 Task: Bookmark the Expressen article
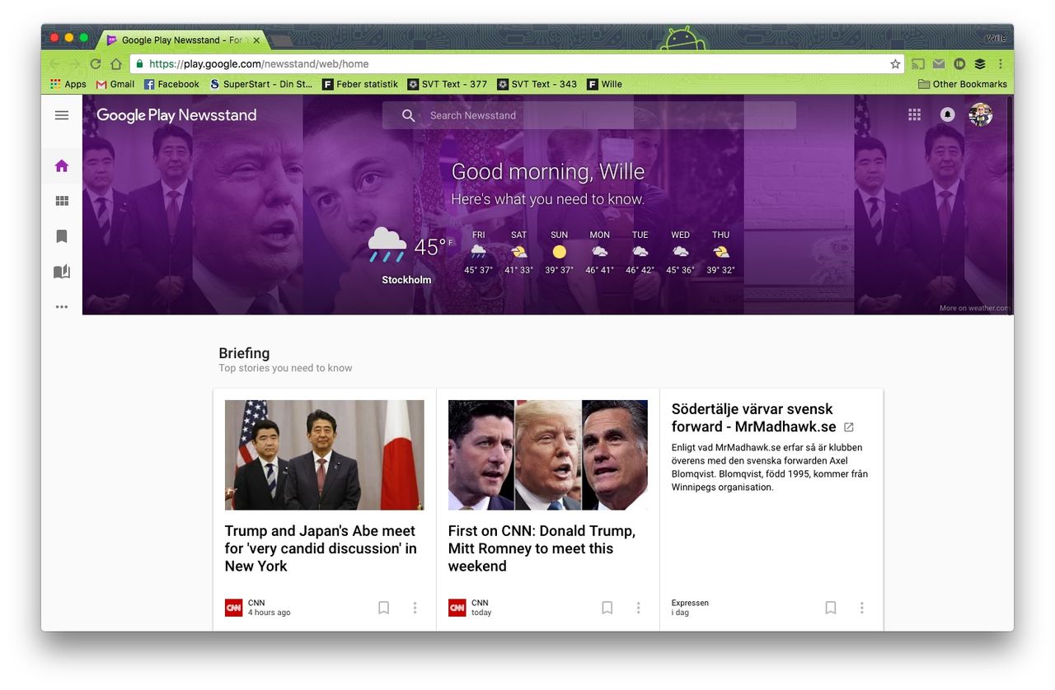(831, 607)
